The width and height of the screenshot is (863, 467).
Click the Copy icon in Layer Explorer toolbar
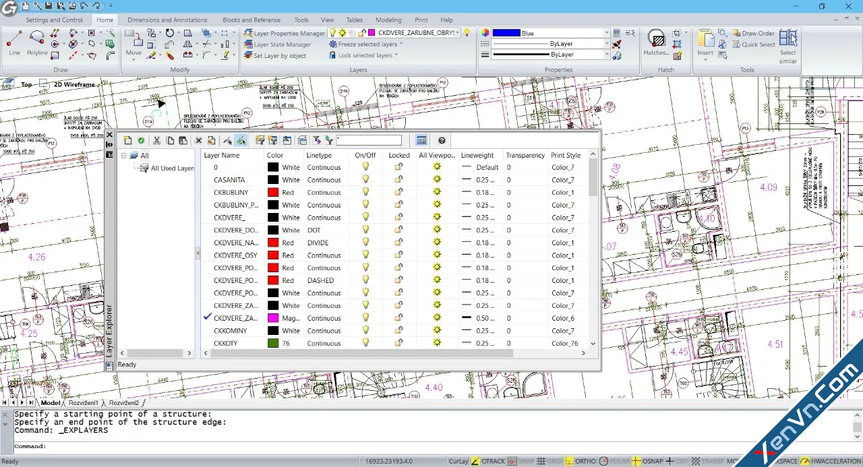170,140
